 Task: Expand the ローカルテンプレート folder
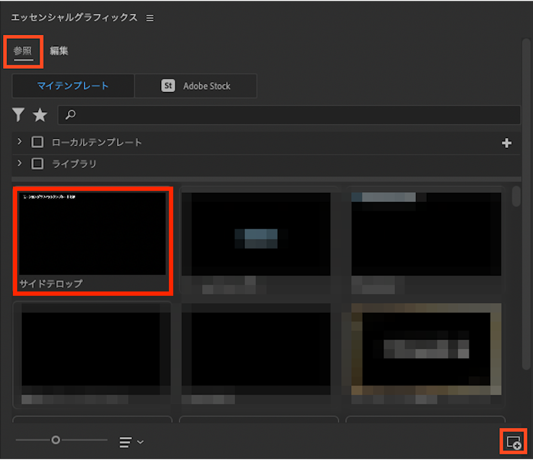19,141
